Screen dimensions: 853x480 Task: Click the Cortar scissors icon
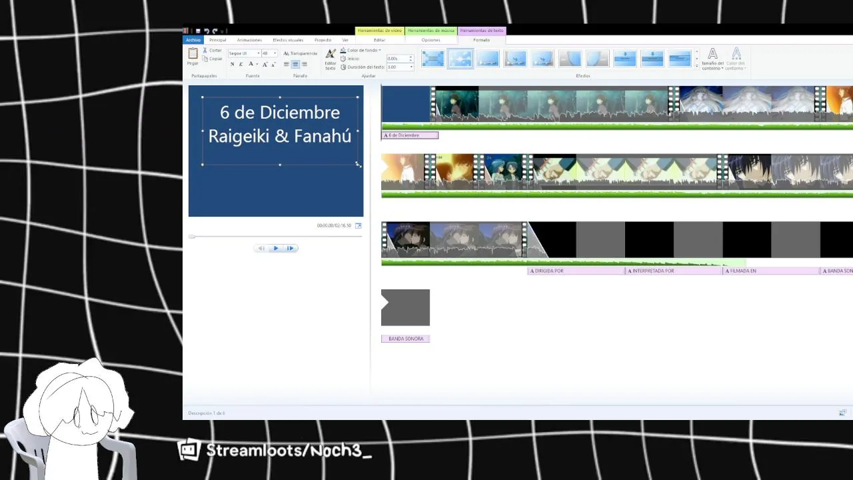click(x=205, y=50)
